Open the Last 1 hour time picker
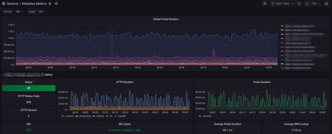The image size is (332, 134). pyautogui.click(x=282, y=4)
